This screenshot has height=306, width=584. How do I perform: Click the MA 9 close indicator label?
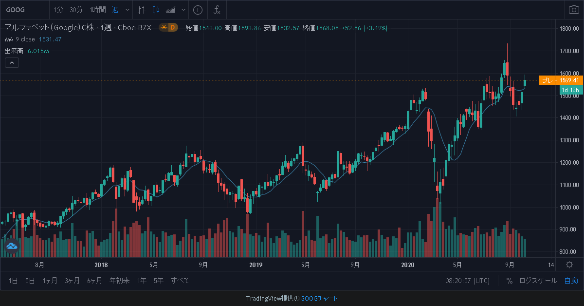point(20,39)
